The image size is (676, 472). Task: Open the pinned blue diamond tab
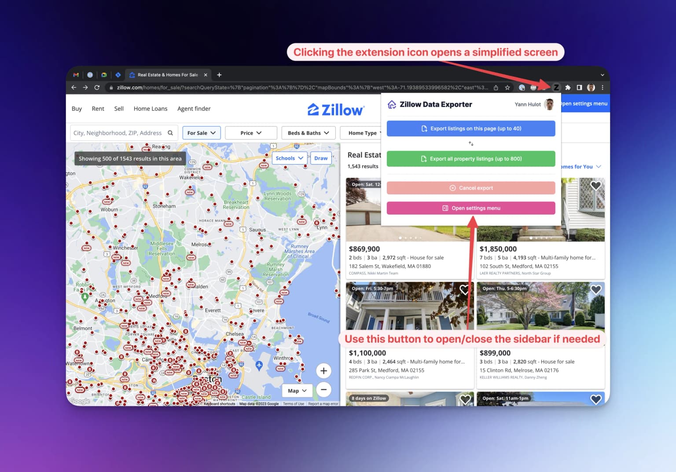click(x=118, y=75)
